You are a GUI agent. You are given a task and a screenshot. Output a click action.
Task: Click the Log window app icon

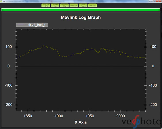click(1, 1)
